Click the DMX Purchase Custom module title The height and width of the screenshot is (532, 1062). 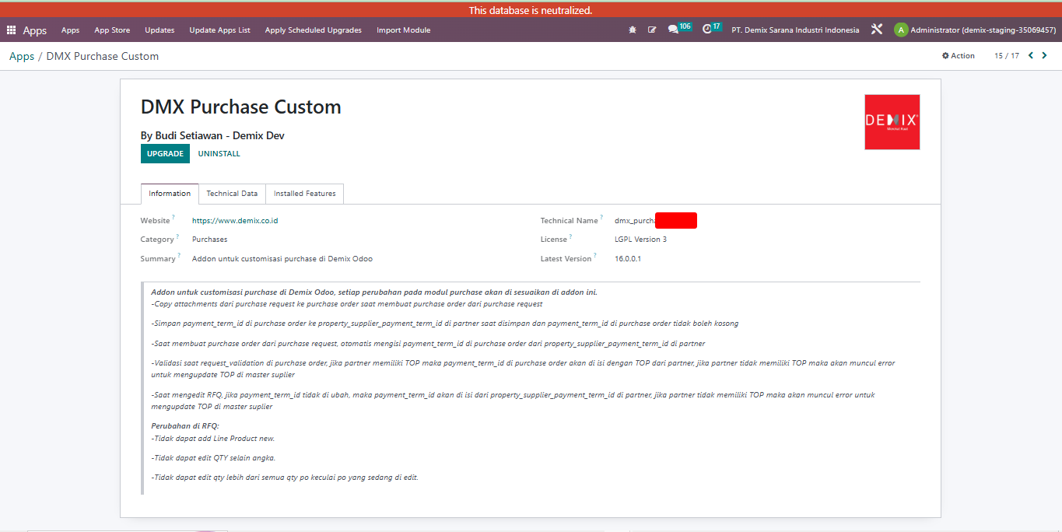pyautogui.click(x=241, y=107)
